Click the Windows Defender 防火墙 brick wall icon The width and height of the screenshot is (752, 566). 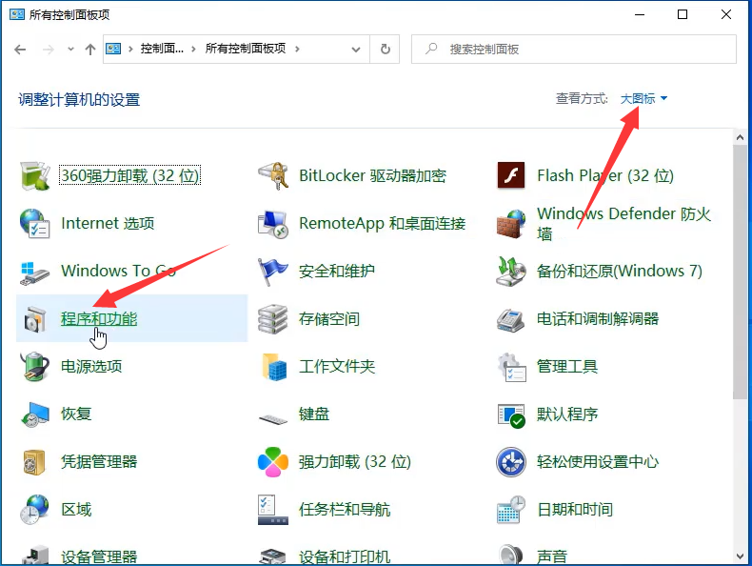[x=511, y=224]
